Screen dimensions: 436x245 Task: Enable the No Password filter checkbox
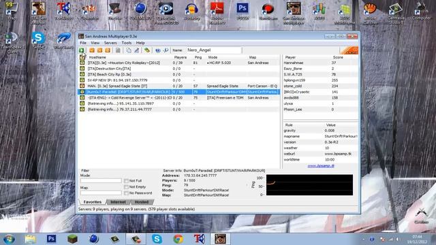126,193
